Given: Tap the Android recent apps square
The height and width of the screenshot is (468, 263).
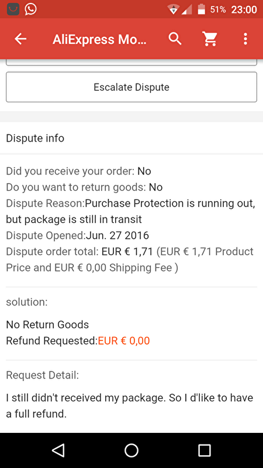Looking at the screenshot, I should 205,450.
